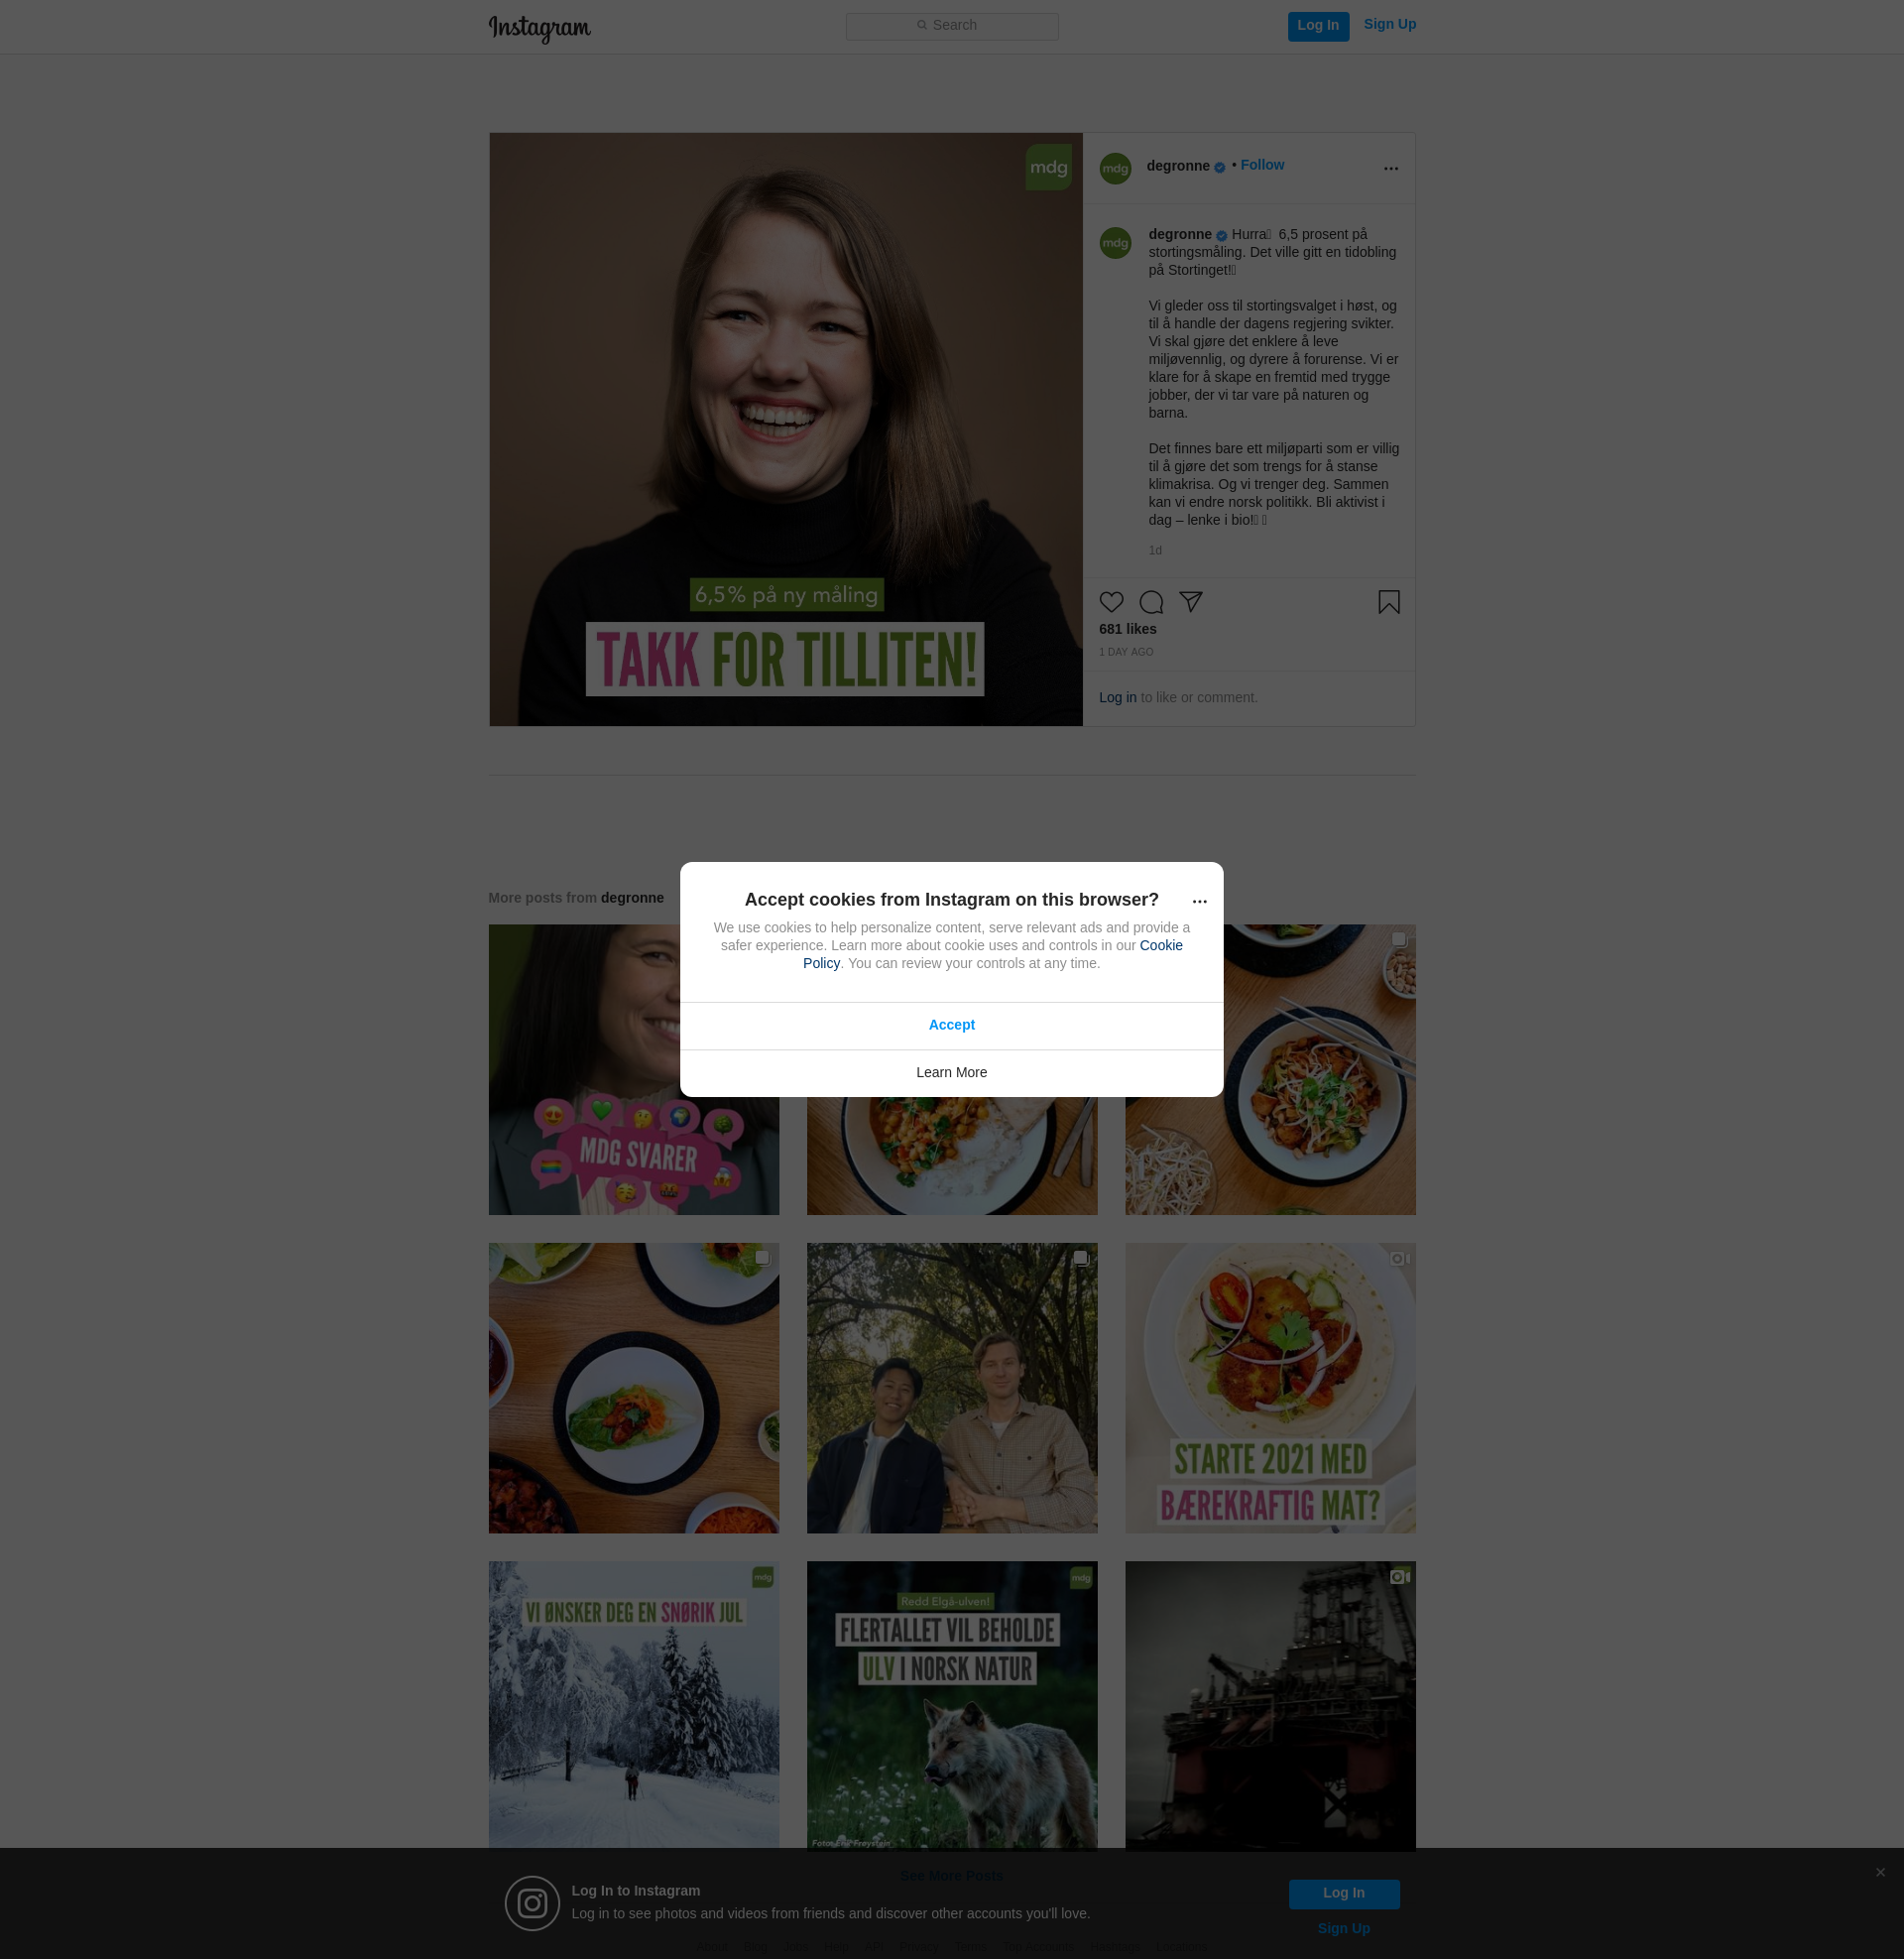Click Sign Up link in bottom banner
This screenshot has height=1959, width=1904.
[1343, 1928]
